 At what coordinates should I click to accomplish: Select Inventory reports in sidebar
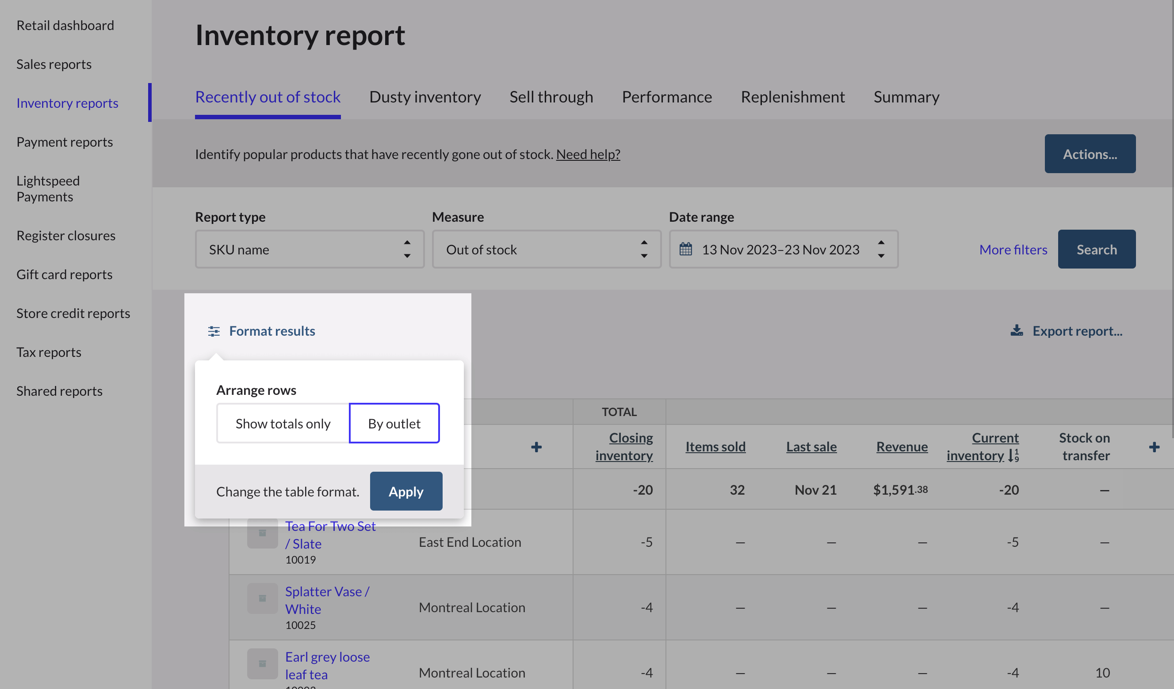(x=68, y=103)
